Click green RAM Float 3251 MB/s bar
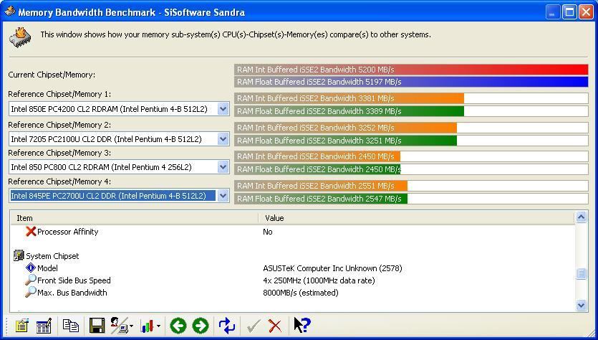The width and height of the screenshot is (598, 340). pos(345,141)
